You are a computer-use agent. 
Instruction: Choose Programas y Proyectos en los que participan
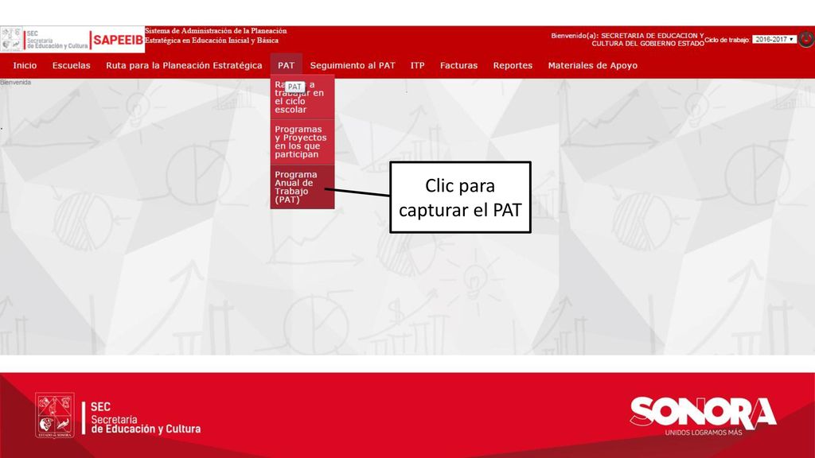(x=302, y=142)
